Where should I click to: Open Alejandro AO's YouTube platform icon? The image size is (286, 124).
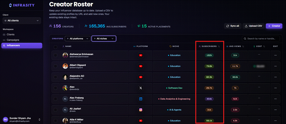click(141, 77)
